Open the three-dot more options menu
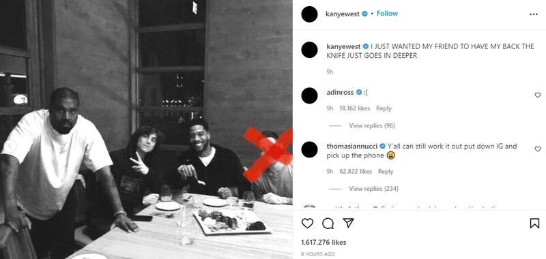The height and width of the screenshot is (259, 546). 534,14
